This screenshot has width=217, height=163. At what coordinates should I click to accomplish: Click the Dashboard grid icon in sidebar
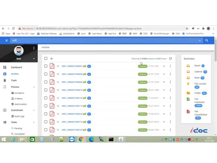pyautogui.click(x=5, y=67)
